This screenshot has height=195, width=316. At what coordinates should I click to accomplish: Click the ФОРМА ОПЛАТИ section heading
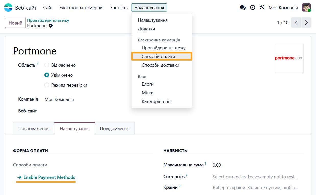(x=30, y=151)
